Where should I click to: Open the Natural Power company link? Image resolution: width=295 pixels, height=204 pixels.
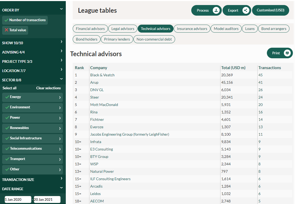pos(102,171)
